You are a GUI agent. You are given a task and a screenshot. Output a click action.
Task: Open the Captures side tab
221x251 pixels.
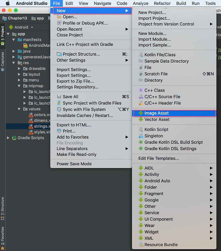[2, 61]
